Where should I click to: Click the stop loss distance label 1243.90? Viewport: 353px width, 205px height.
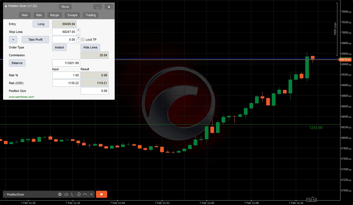[316, 128]
